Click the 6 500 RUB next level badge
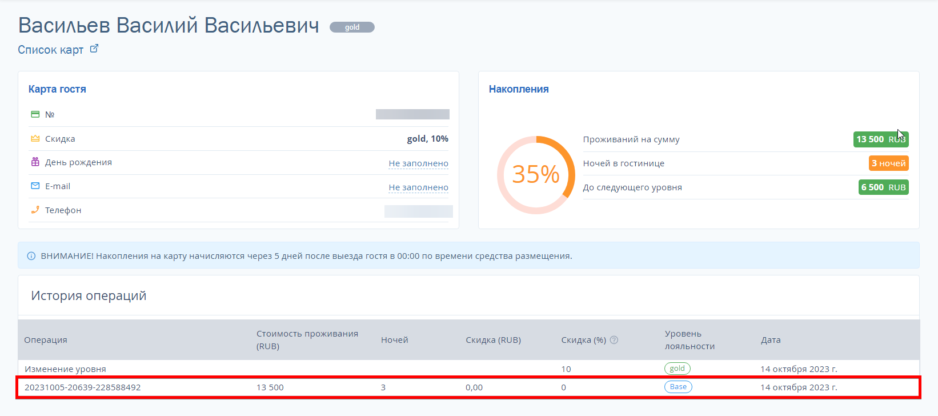This screenshot has height=416, width=938. click(884, 187)
